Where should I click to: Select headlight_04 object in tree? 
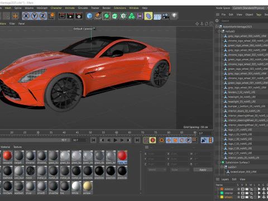coord(242,97)
